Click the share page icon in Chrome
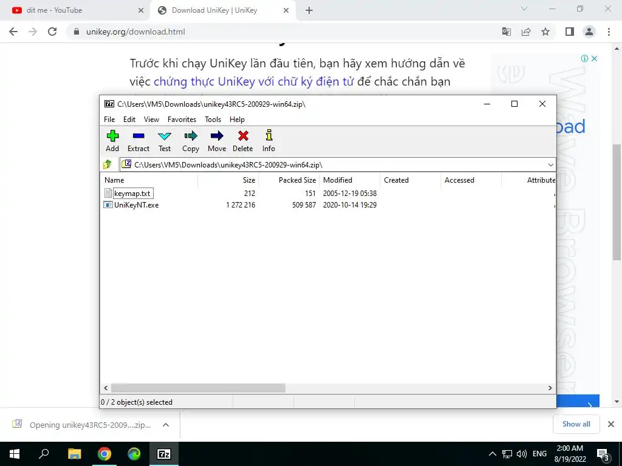This screenshot has width=622, height=466. point(526,32)
